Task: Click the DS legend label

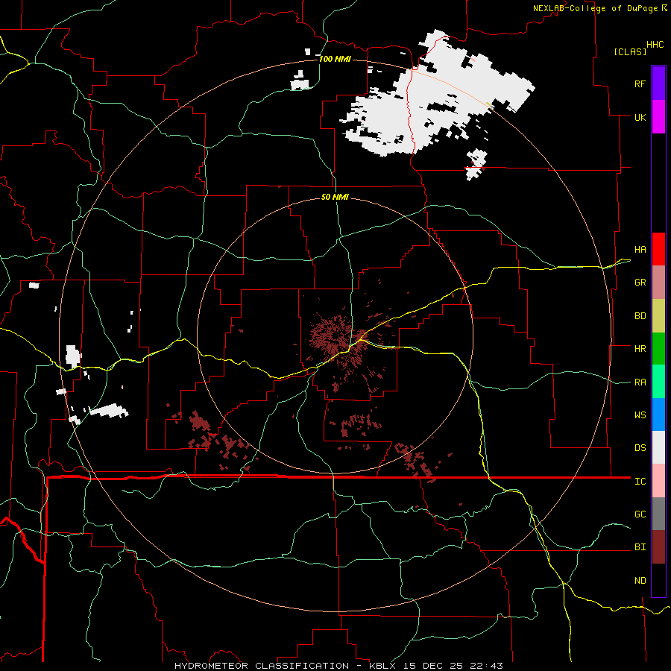Action: [x=640, y=448]
